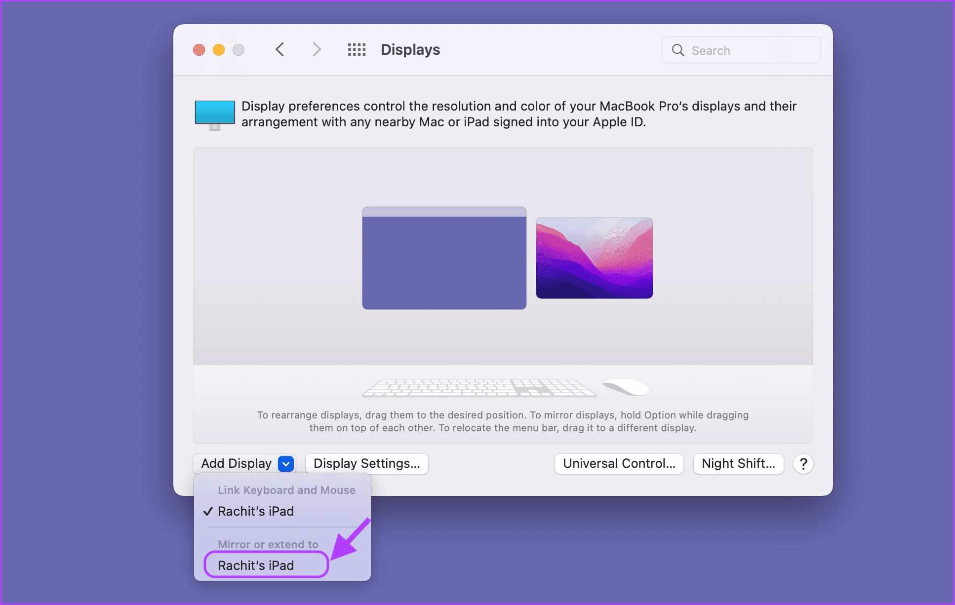Select the iPad display with Monterey wallpaper

(595, 258)
